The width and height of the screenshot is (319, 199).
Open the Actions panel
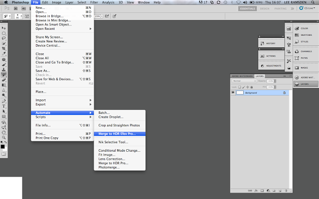(271, 56)
